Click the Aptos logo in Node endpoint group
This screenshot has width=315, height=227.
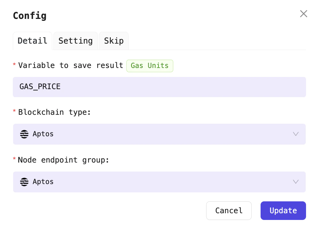click(x=24, y=182)
